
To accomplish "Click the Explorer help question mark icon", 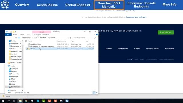I will 97,35.
